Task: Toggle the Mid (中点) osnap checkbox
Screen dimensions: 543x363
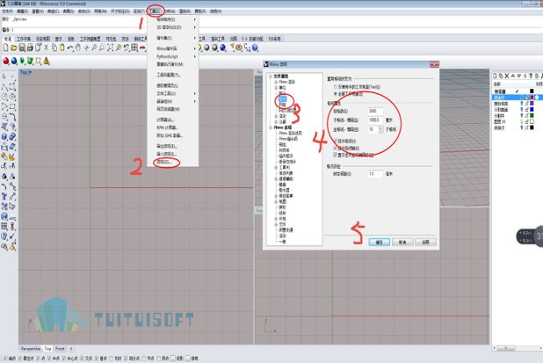Action: (x=49, y=358)
